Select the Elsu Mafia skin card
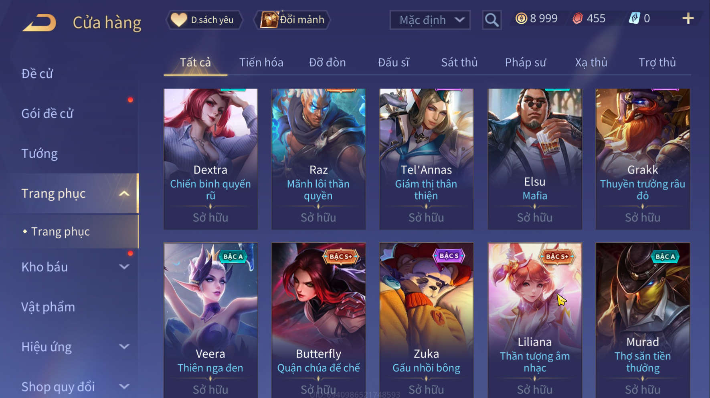The width and height of the screenshot is (710, 398). [x=535, y=159]
